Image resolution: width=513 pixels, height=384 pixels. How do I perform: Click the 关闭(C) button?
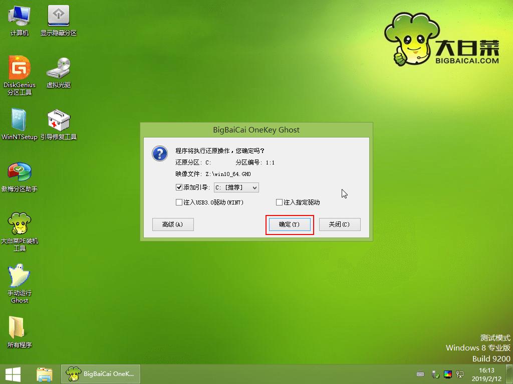340,224
